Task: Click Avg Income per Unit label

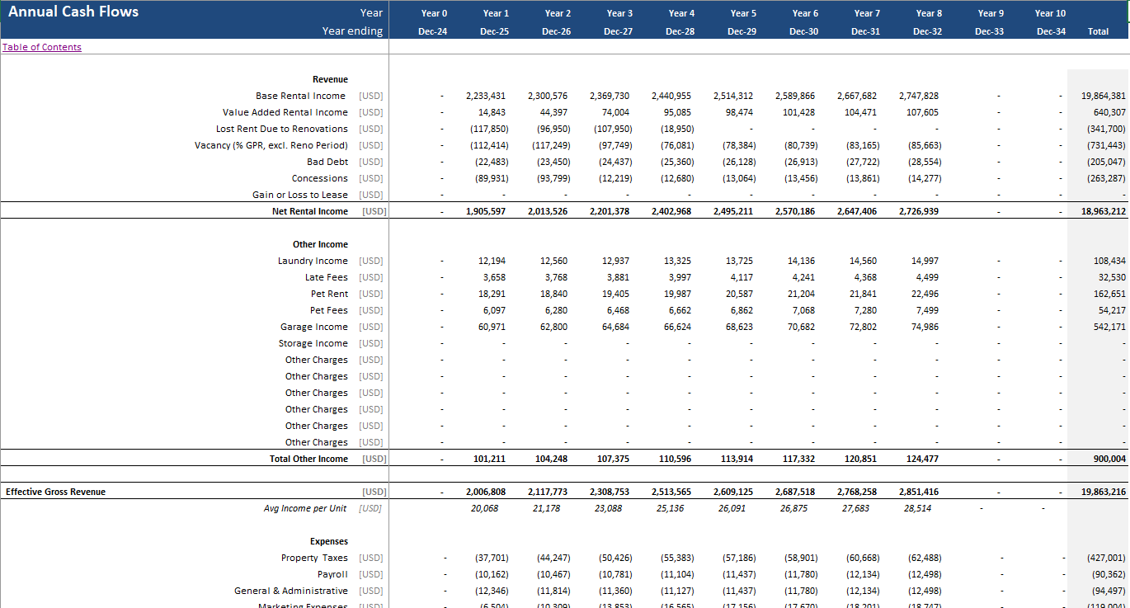Action: click(x=305, y=508)
